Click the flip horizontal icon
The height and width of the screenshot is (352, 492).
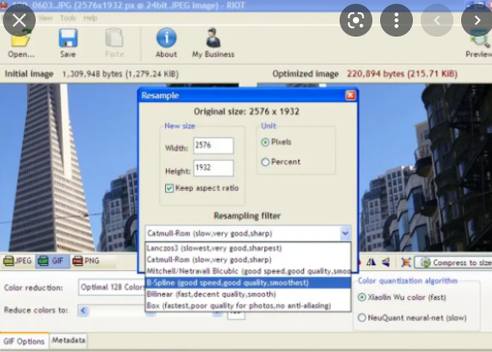pos(371,262)
